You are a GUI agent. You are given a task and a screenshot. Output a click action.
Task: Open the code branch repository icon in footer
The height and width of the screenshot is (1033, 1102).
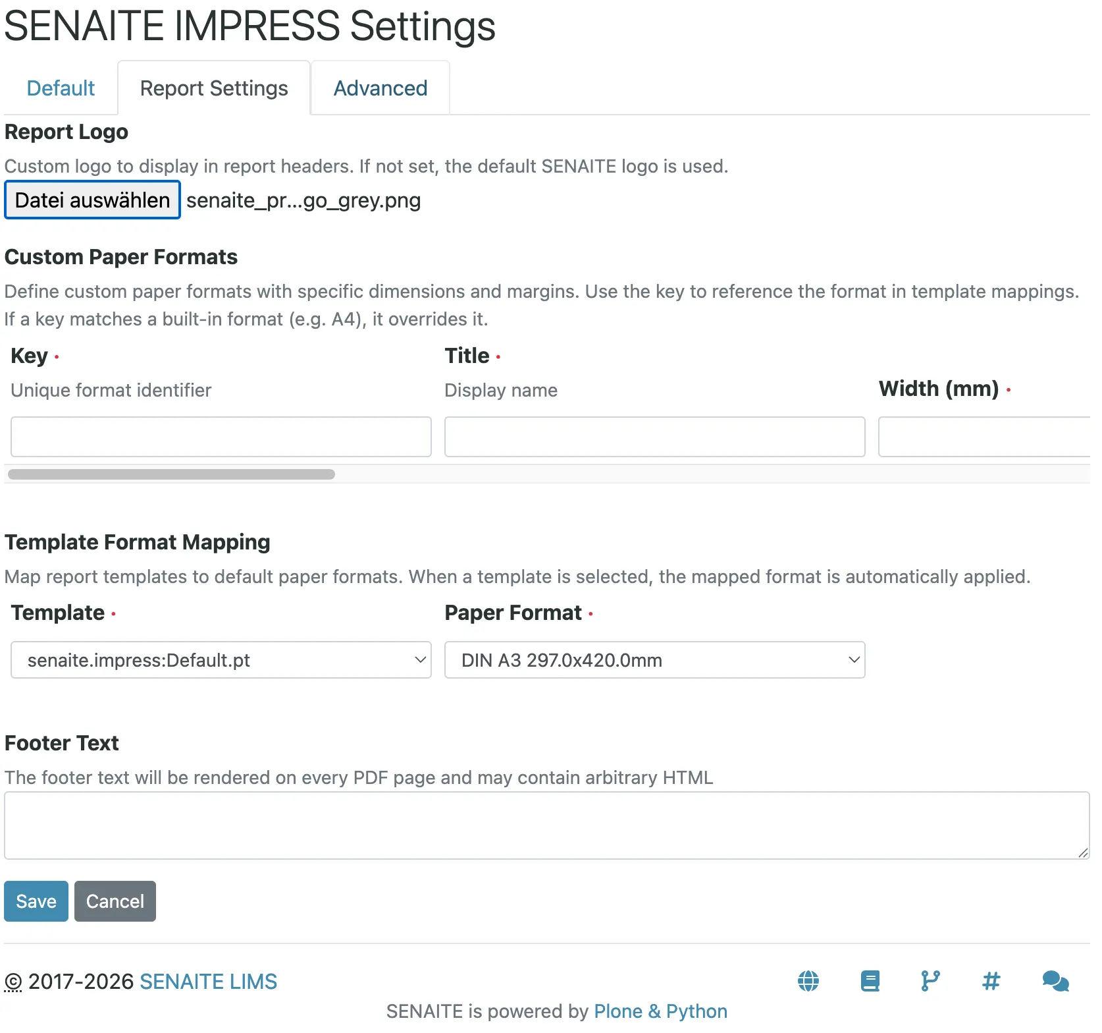coord(930,981)
